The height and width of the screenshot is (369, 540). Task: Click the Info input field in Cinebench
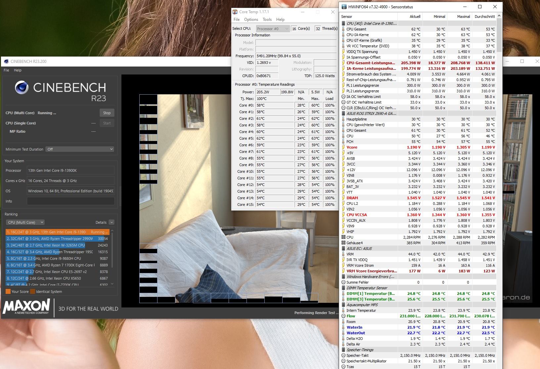point(71,201)
